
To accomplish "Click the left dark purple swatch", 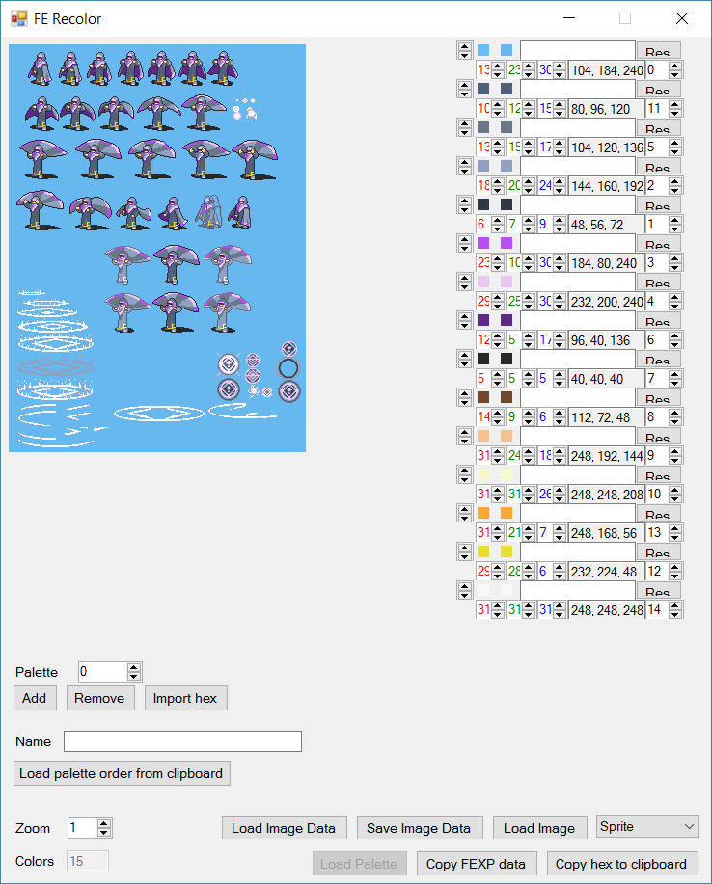I will coord(483,320).
